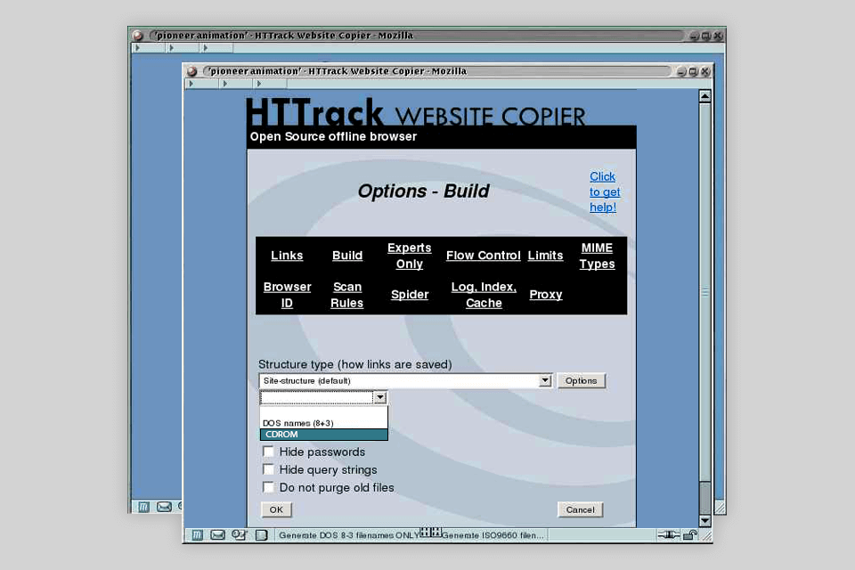
Task: Go to the Proxy options
Action: 546,295
